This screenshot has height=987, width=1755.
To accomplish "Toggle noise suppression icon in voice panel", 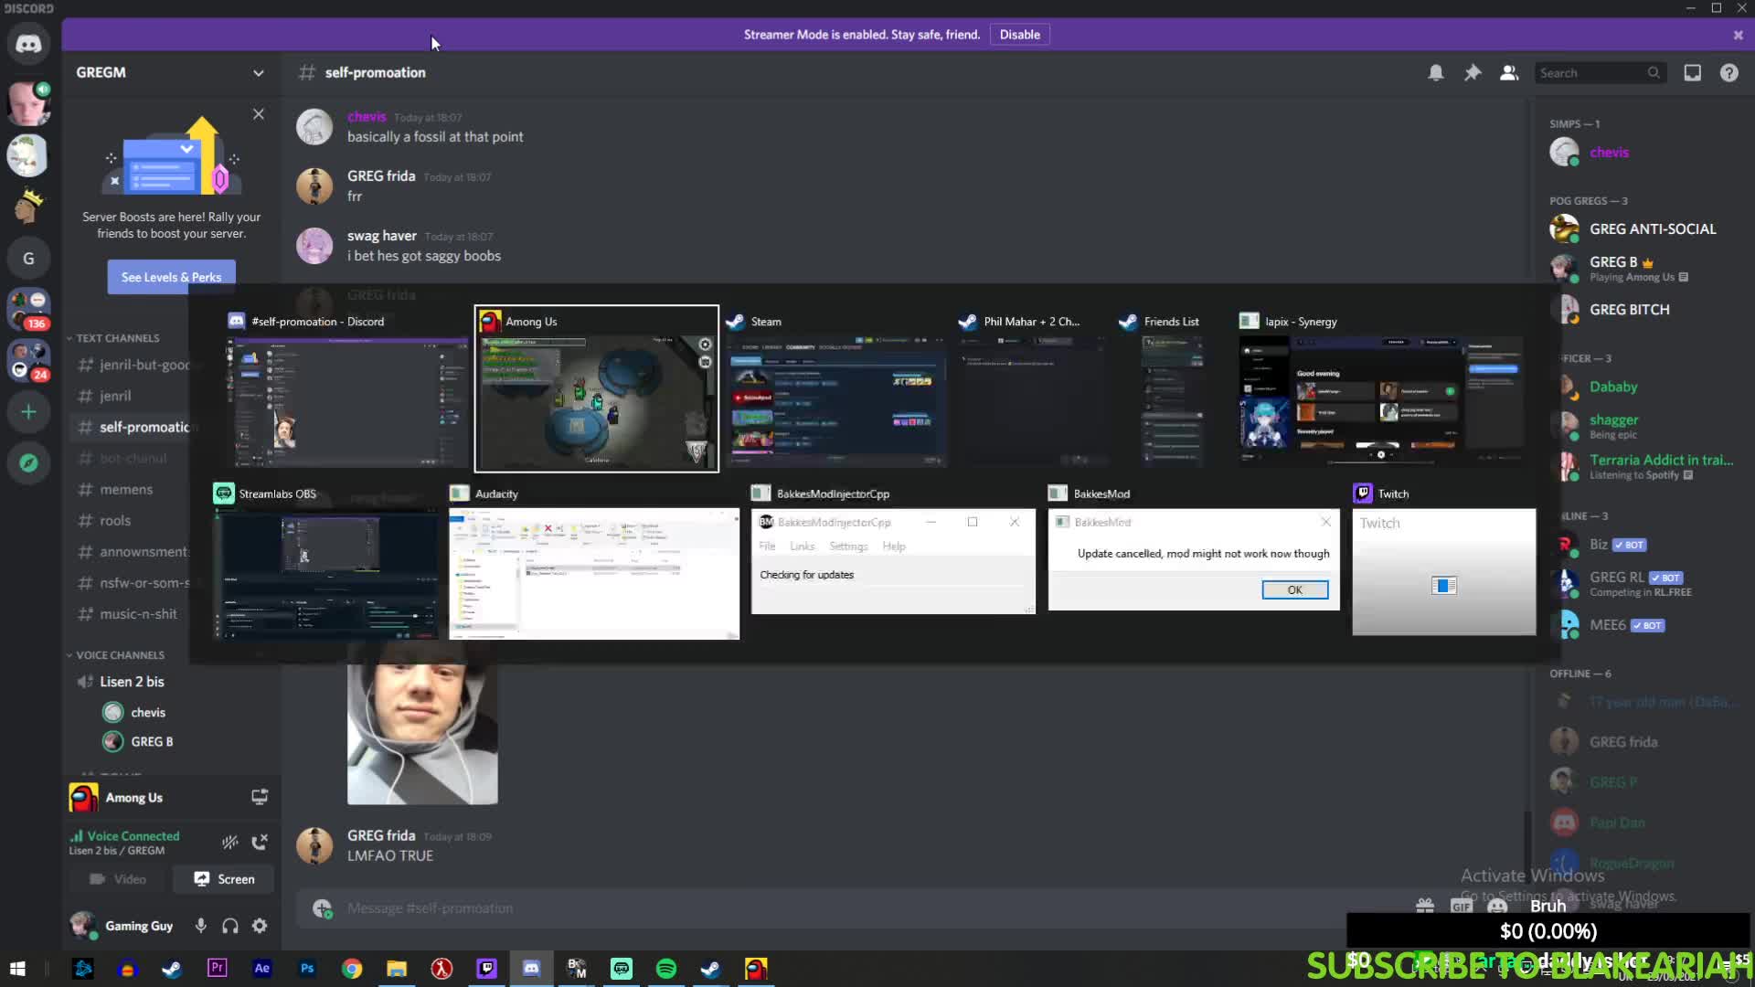I will (230, 842).
